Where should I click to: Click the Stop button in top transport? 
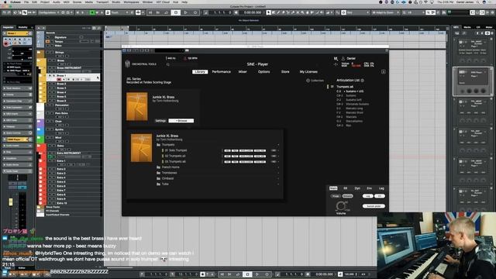176,12
